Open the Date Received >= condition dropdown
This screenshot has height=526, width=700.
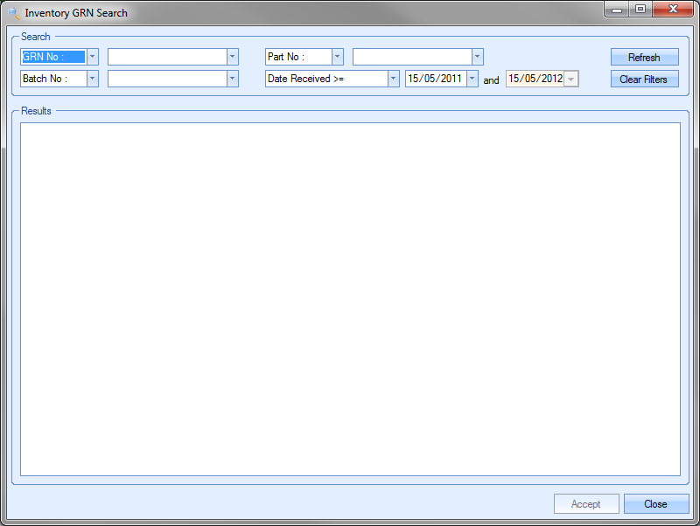[393, 79]
